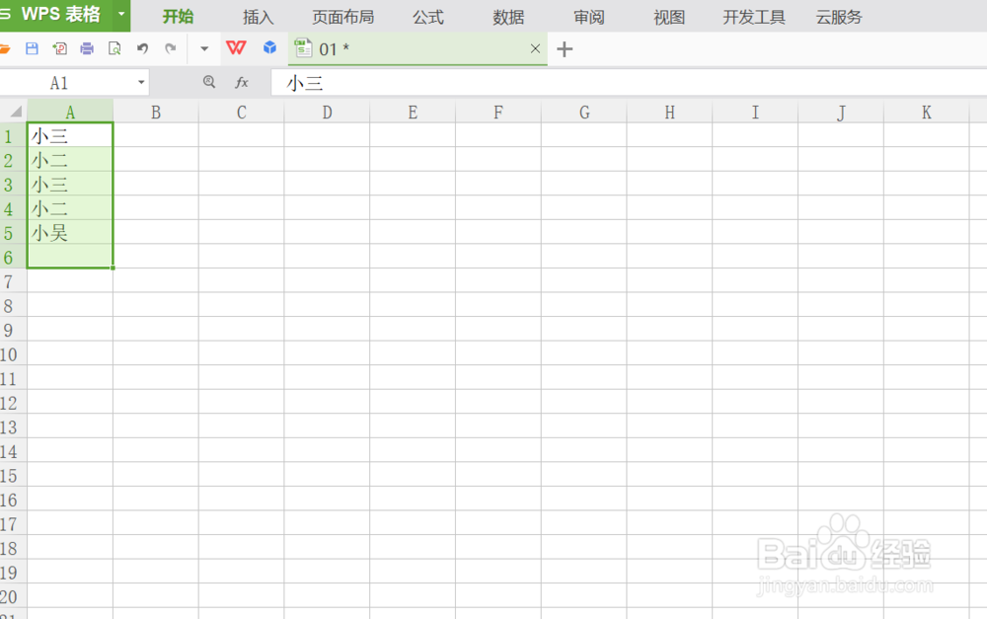The height and width of the screenshot is (619, 987).
Task: Click cell A1 containing 小三
Action: [x=70, y=135]
